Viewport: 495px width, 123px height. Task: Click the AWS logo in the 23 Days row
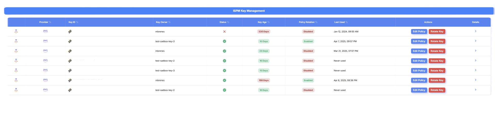(x=45, y=51)
